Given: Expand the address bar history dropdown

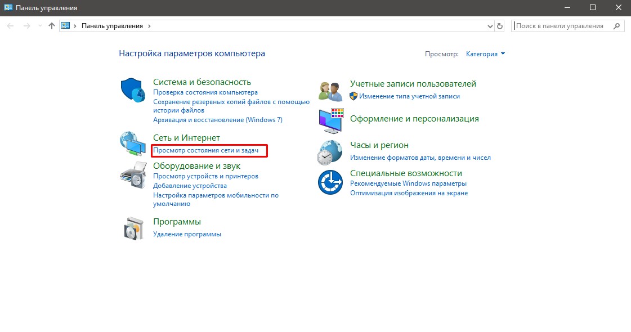Looking at the screenshot, I should 490,26.
